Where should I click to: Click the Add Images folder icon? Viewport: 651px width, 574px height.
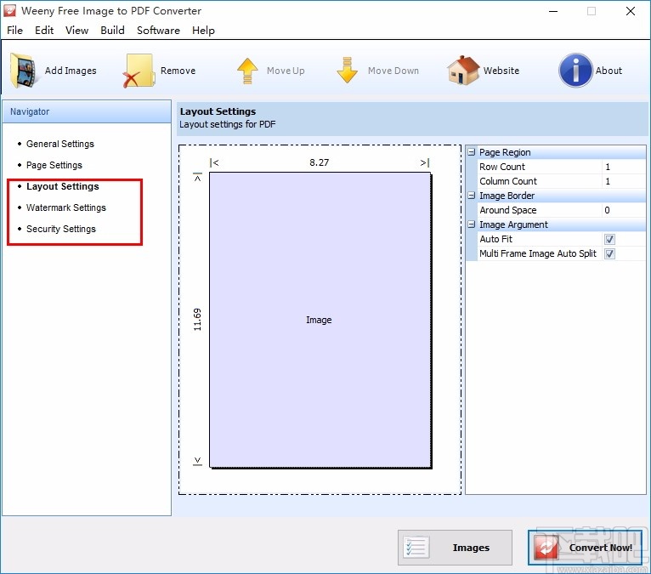click(23, 71)
